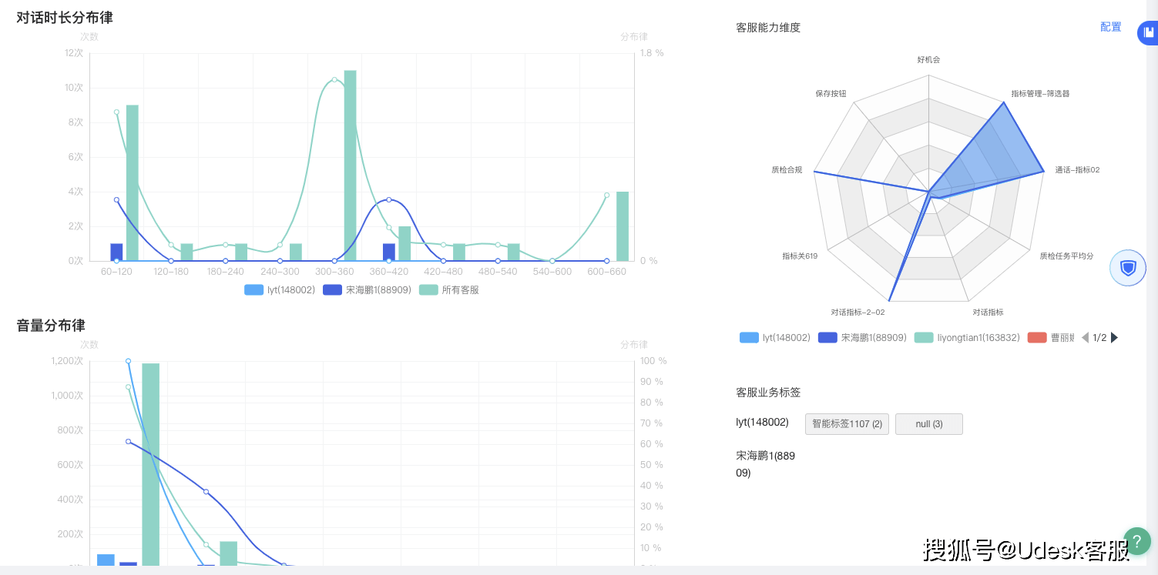Toggle lyt(148002) in radar chart legend
The image size is (1158, 575).
[x=775, y=337]
